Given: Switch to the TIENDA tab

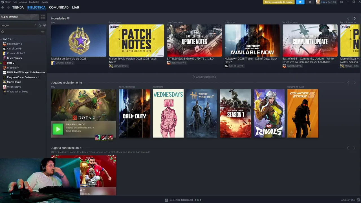Looking at the screenshot, I should tap(18, 7).
